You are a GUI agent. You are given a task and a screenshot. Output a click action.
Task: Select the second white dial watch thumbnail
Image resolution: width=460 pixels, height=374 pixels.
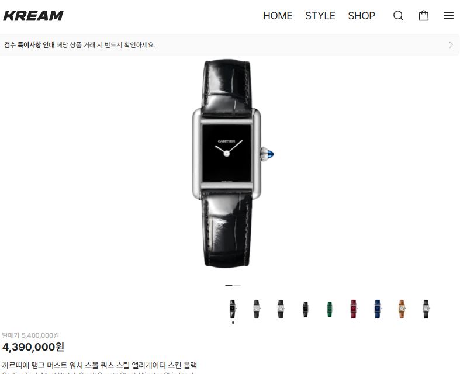257,309
